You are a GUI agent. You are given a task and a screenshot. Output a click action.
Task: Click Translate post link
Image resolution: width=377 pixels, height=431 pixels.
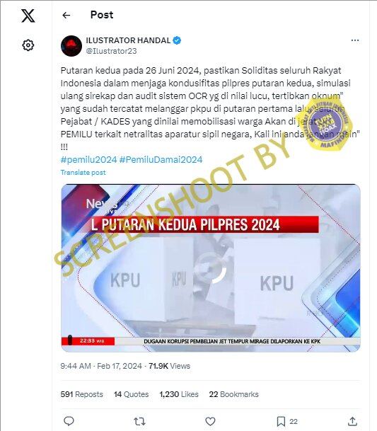(x=83, y=173)
